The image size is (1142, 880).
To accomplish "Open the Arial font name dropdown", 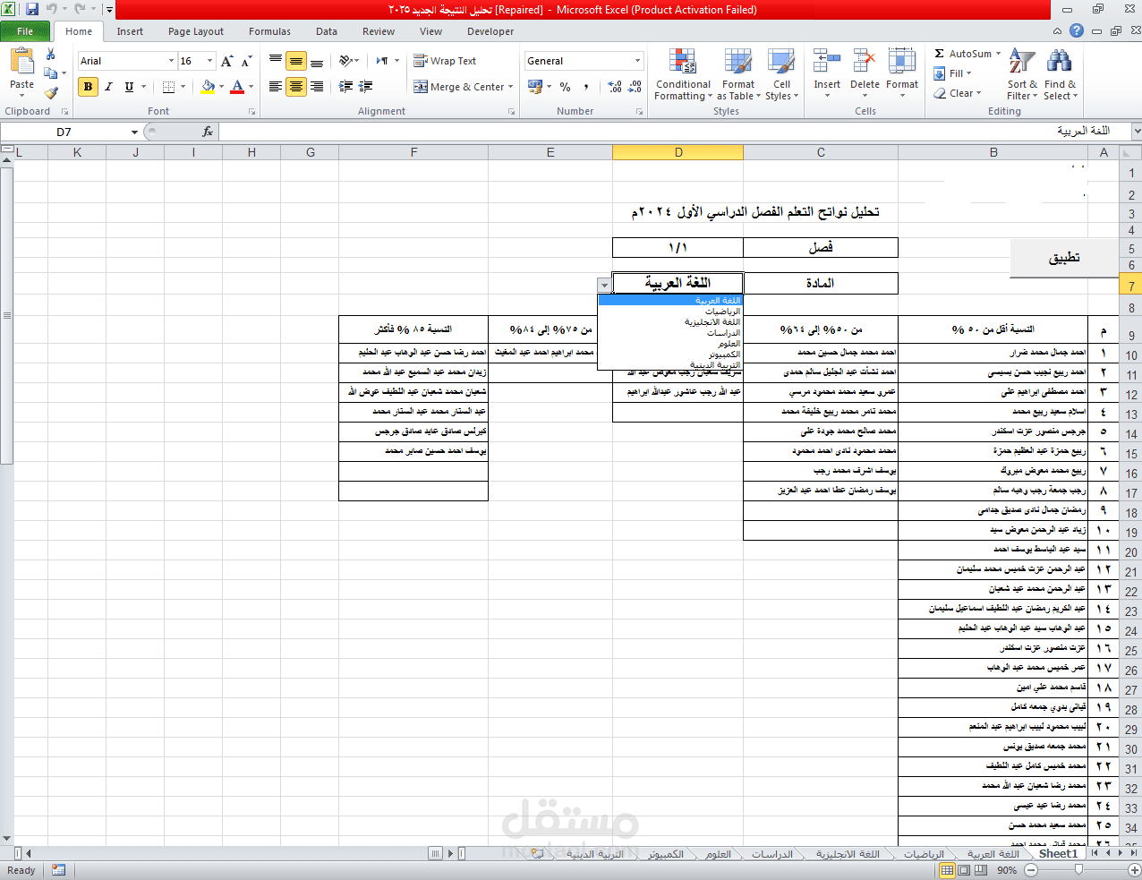I will pos(171,61).
